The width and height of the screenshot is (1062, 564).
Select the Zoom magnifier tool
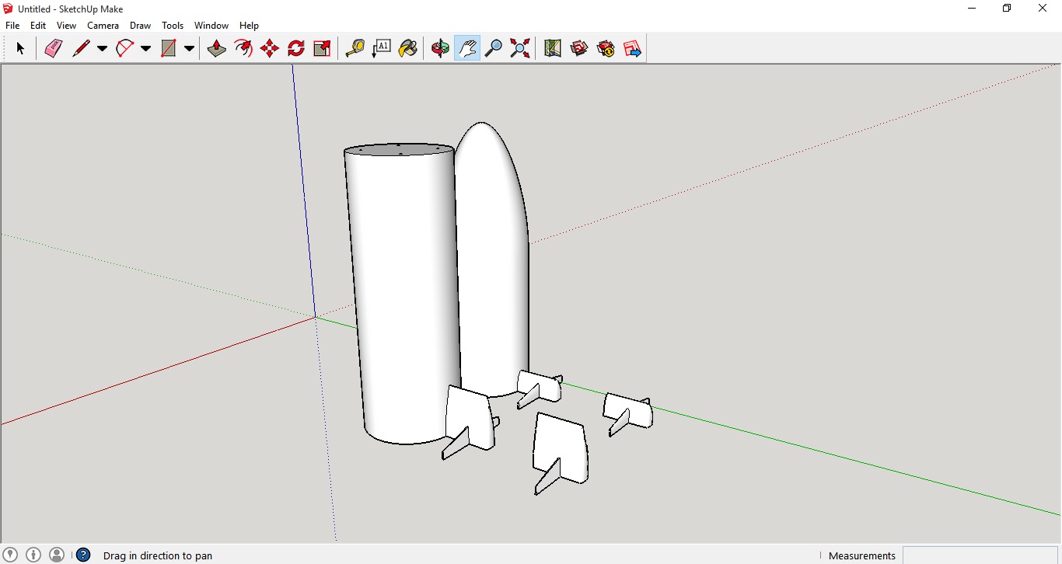[x=494, y=49]
